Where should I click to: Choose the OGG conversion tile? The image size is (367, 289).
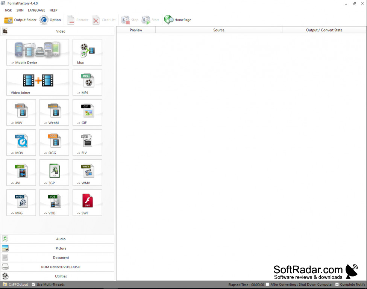pyautogui.click(x=54, y=142)
